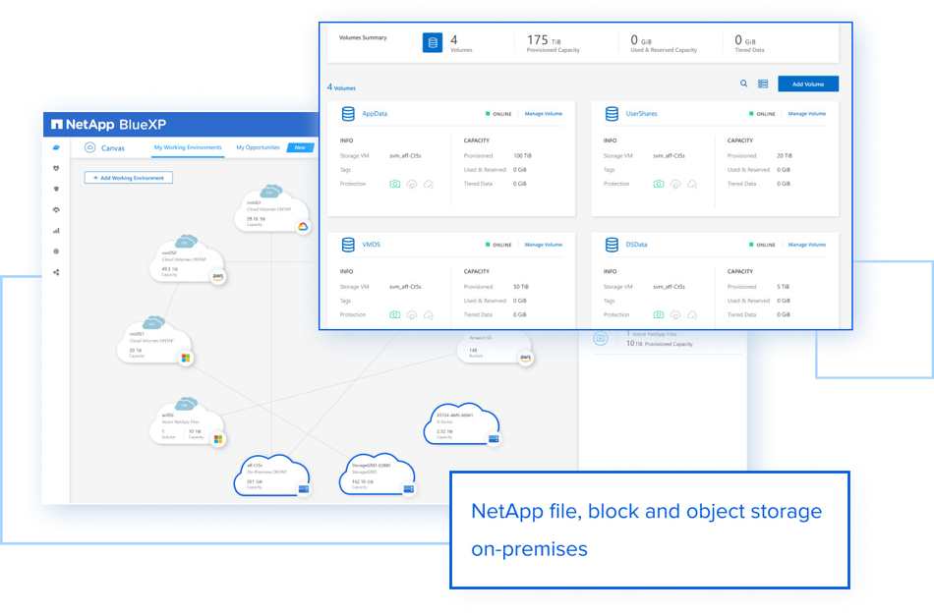Click the New badge beside My Opportunities
Viewport: 934px width, 615px height.
pos(300,147)
